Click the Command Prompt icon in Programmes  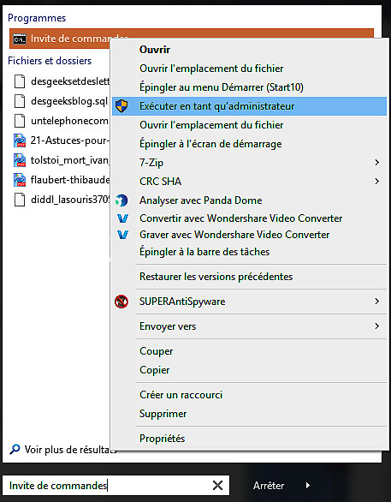[20, 39]
